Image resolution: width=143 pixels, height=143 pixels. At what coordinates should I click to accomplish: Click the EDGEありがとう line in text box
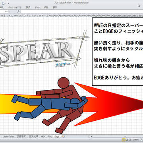pos(118,78)
